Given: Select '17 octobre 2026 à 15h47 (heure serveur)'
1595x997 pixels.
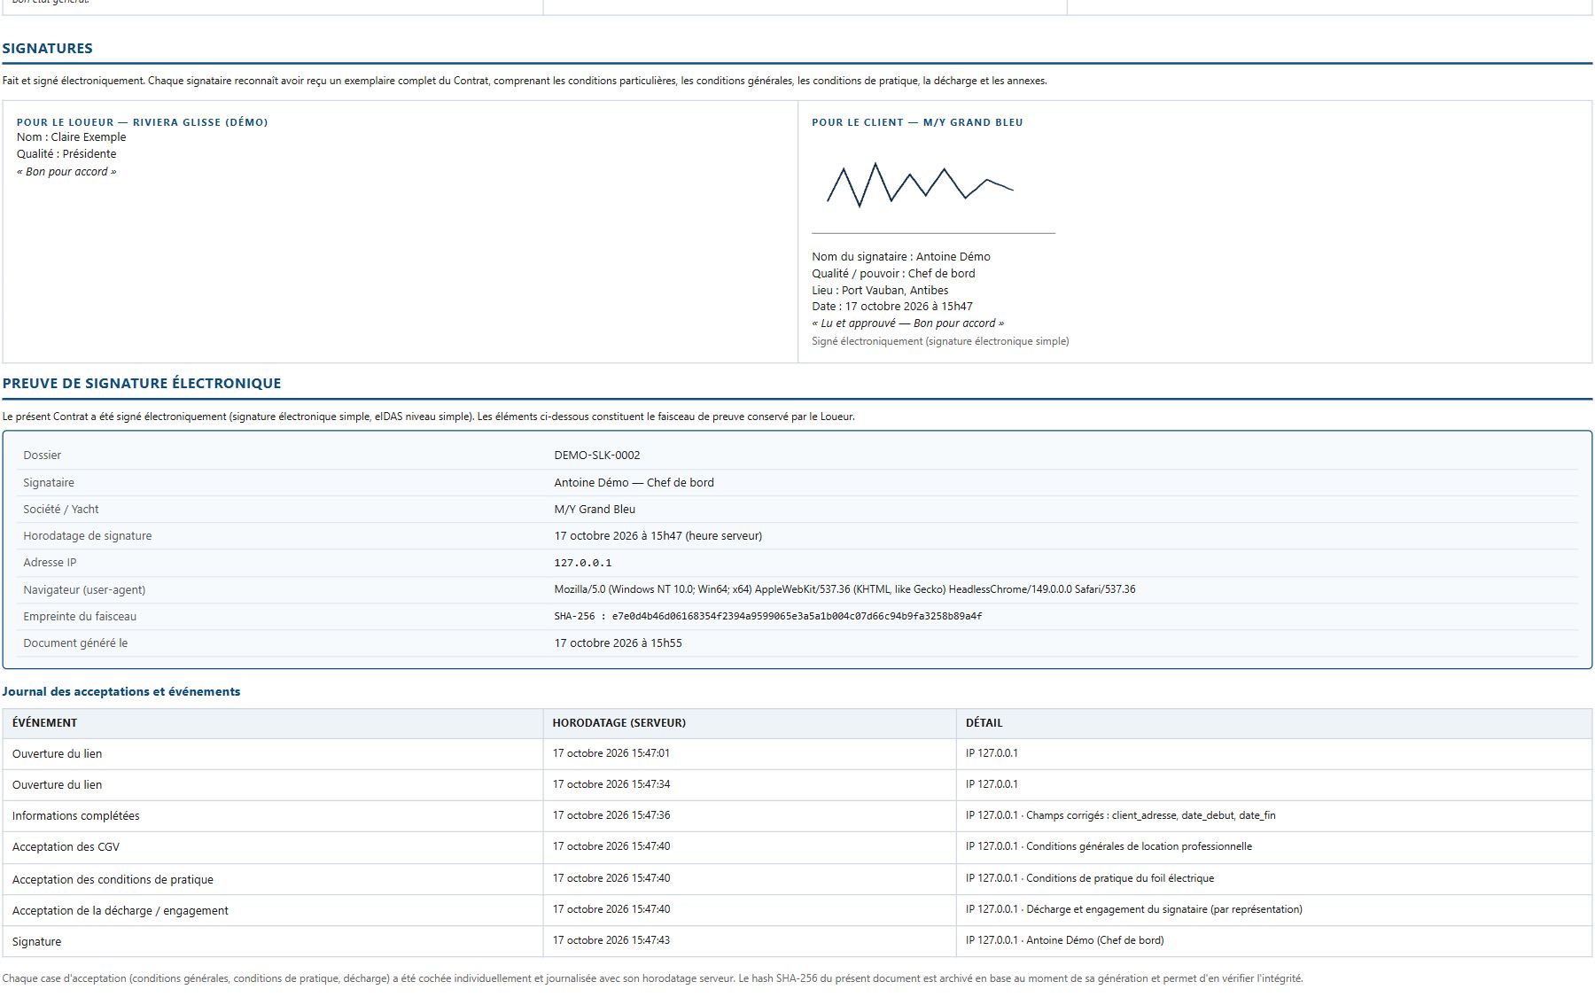Looking at the screenshot, I should [x=657, y=535].
